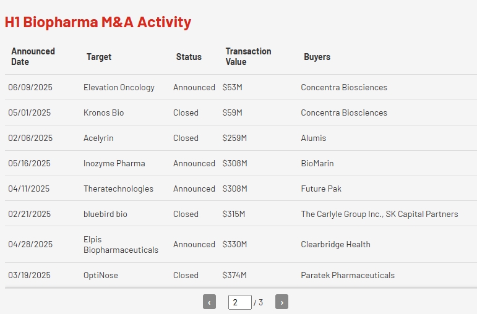Viewport: 477px width, 314px height.
Task: Click the Acelyrin target name
Action: click(98, 138)
